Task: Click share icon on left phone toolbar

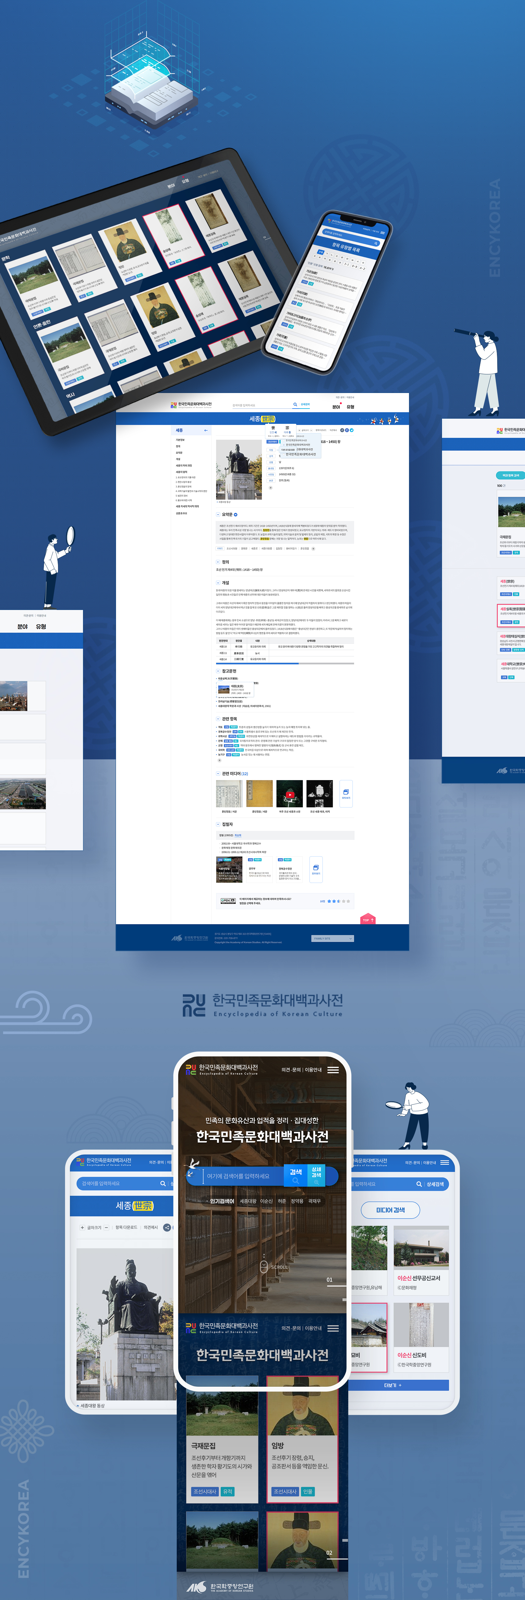Action: point(167,1227)
